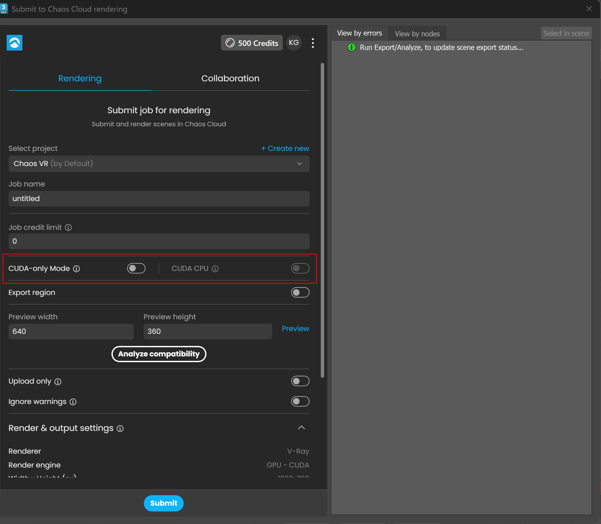Screen dimensions: 601x524
Task: Click the left panel vertical scrollbar
Action: (x=322, y=220)
